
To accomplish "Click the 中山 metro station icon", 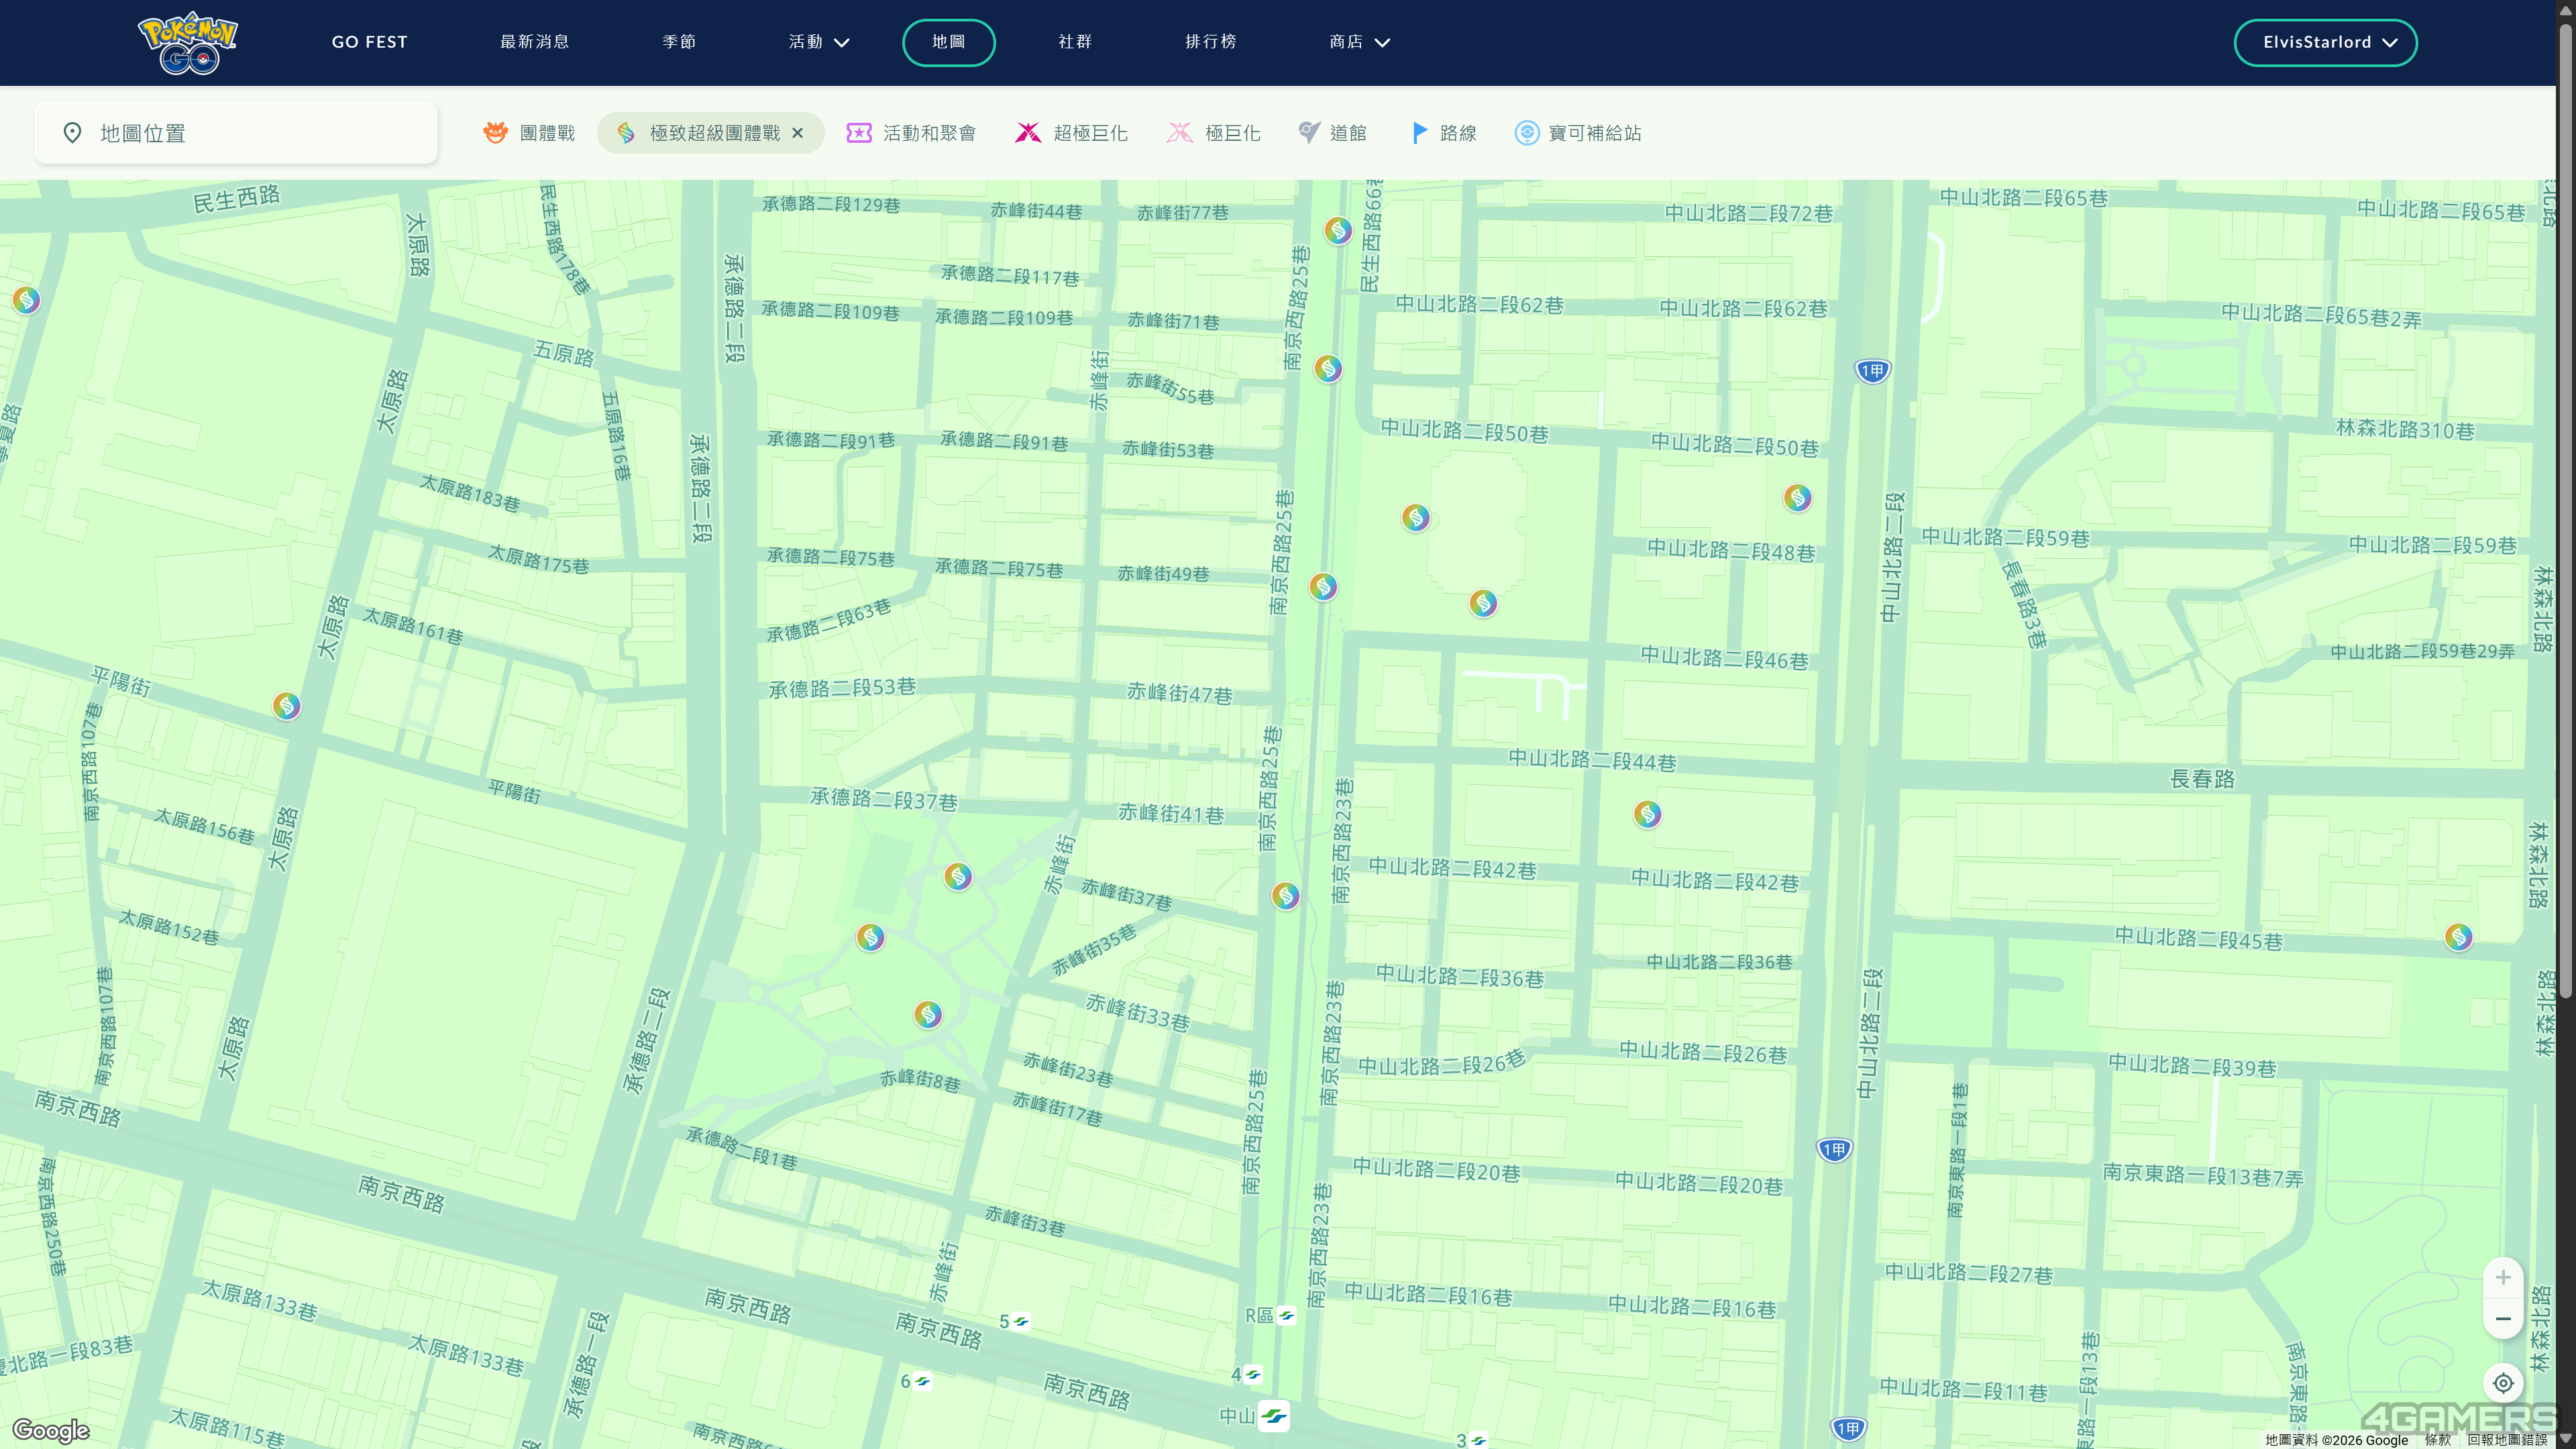I will (1274, 1416).
